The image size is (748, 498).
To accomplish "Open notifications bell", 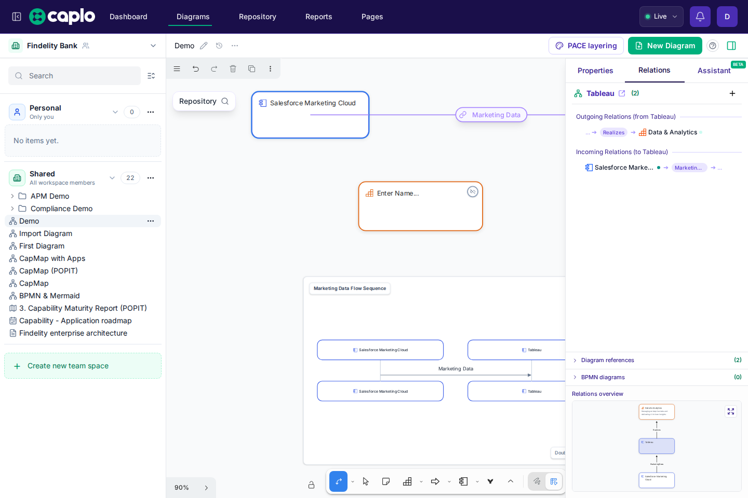I will coord(700,17).
